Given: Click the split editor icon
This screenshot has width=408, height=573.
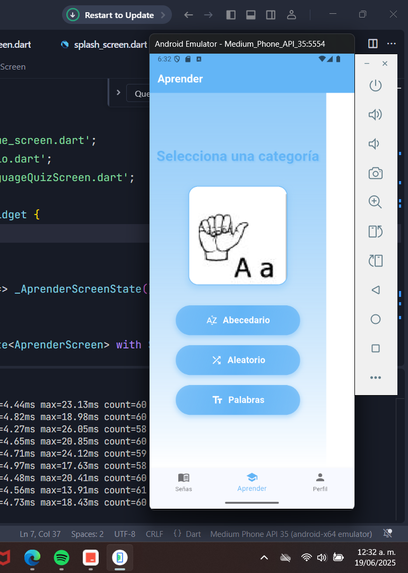Looking at the screenshot, I should click(372, 44).
